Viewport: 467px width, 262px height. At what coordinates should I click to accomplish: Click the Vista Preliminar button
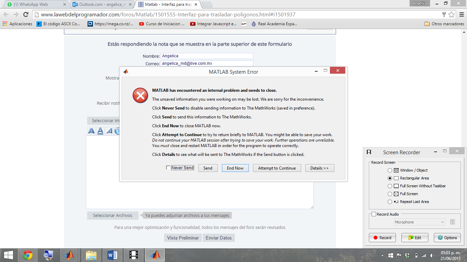coord(183,238)
